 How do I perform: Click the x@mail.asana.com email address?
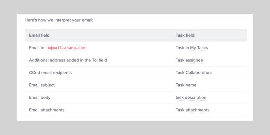click(x=66, y=48)
